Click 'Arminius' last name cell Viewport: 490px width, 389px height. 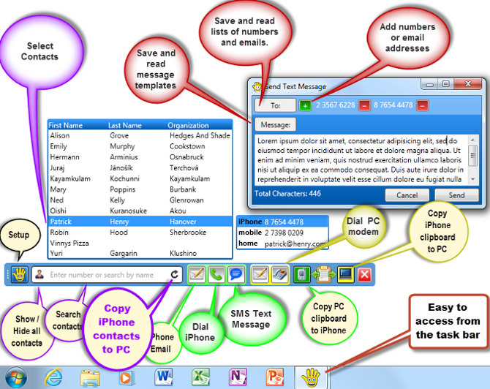click(124, 157)
